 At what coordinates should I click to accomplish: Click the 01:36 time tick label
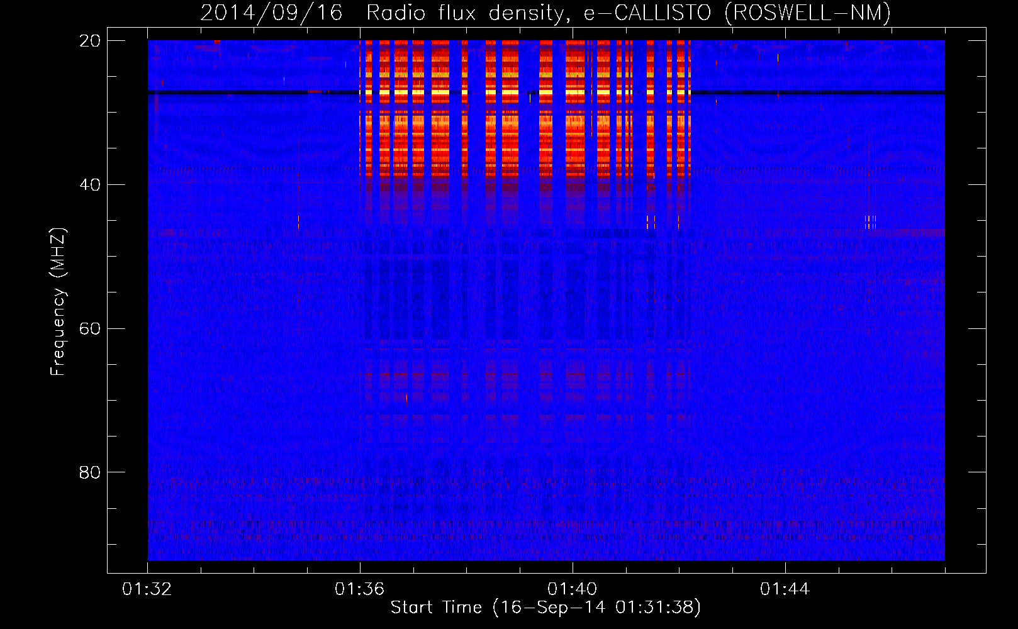pyautogui.click(x=360, y=589)
